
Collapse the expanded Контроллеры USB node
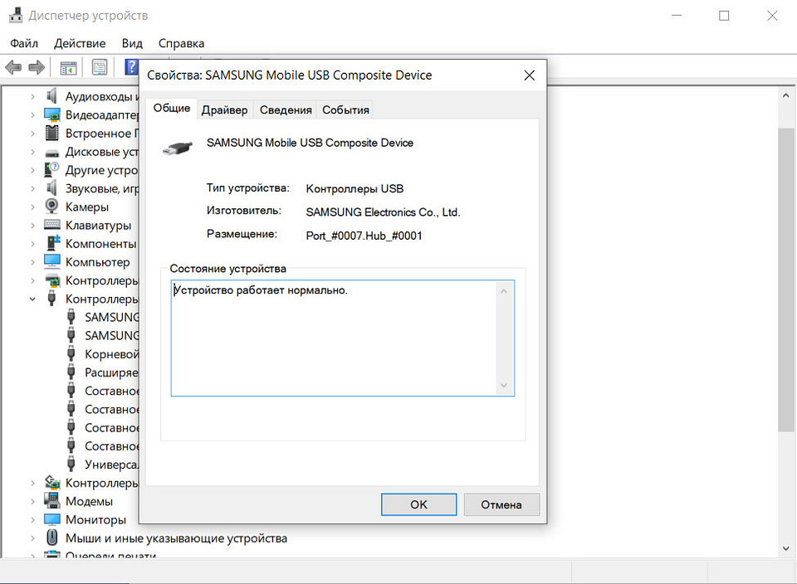[x=32, y=299]
